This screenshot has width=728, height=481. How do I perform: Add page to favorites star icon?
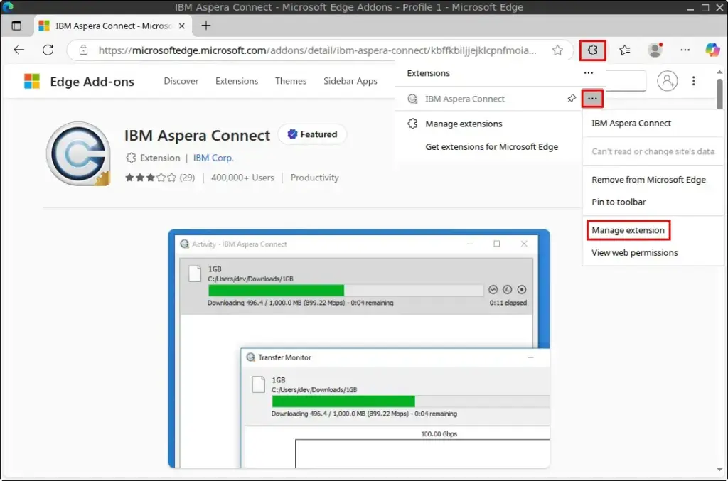(x=557, y=50)
